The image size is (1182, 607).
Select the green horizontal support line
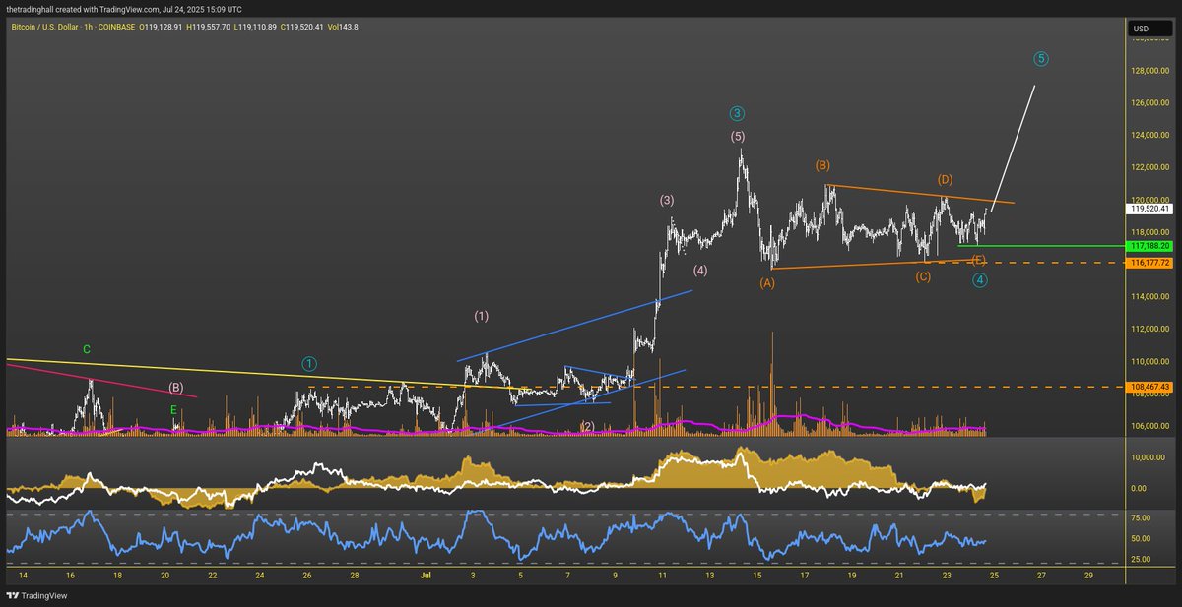(x=1039, y=245)
